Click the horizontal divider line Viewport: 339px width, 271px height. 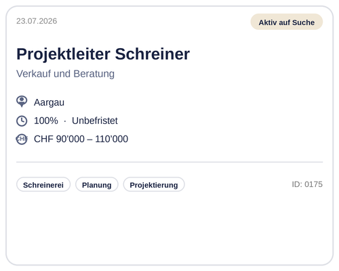[x=169, y=162]
